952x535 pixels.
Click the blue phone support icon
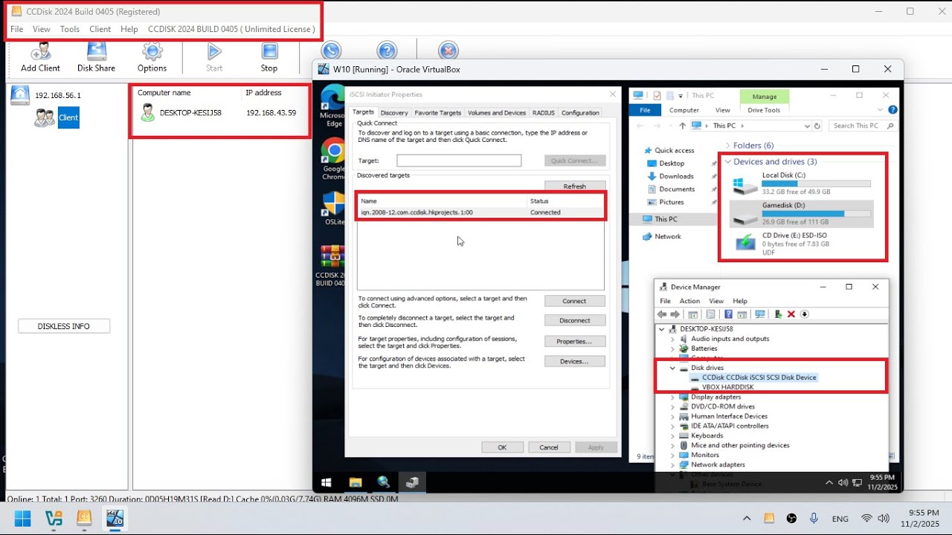click(331, 50)
